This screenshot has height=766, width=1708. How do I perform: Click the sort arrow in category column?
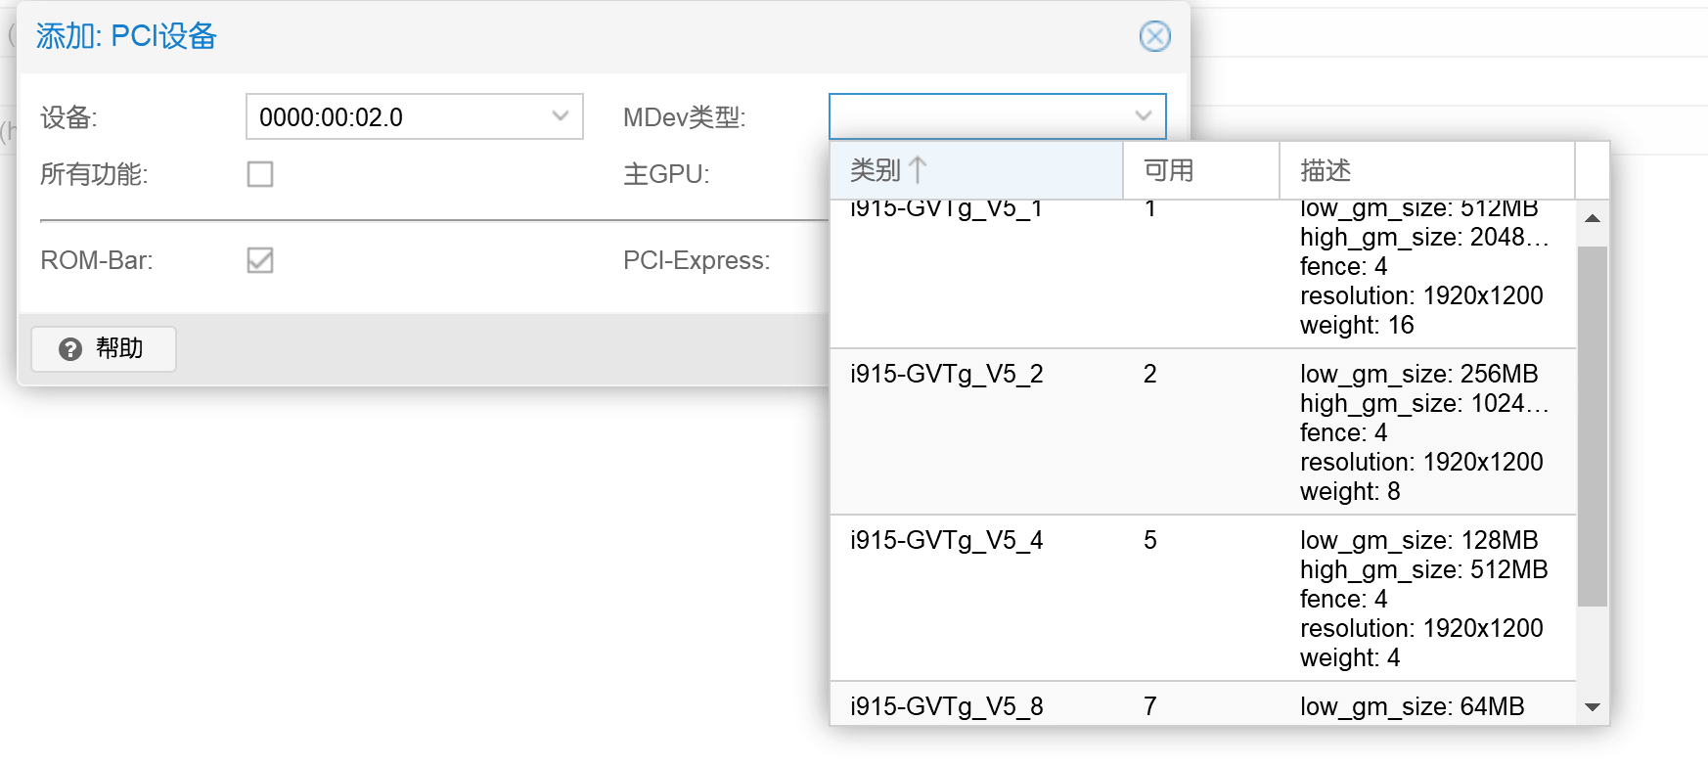(917, 170)
